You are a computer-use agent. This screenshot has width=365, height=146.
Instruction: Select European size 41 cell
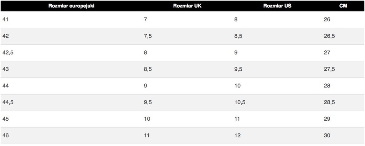tap(5, 20)
